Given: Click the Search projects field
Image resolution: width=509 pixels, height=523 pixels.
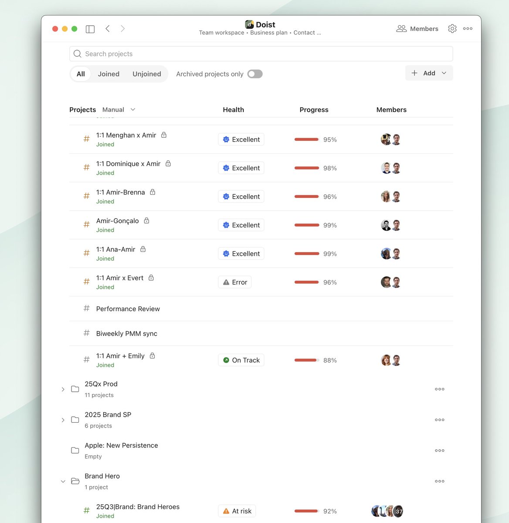Looking at the screenshot, I should point(261,54).
